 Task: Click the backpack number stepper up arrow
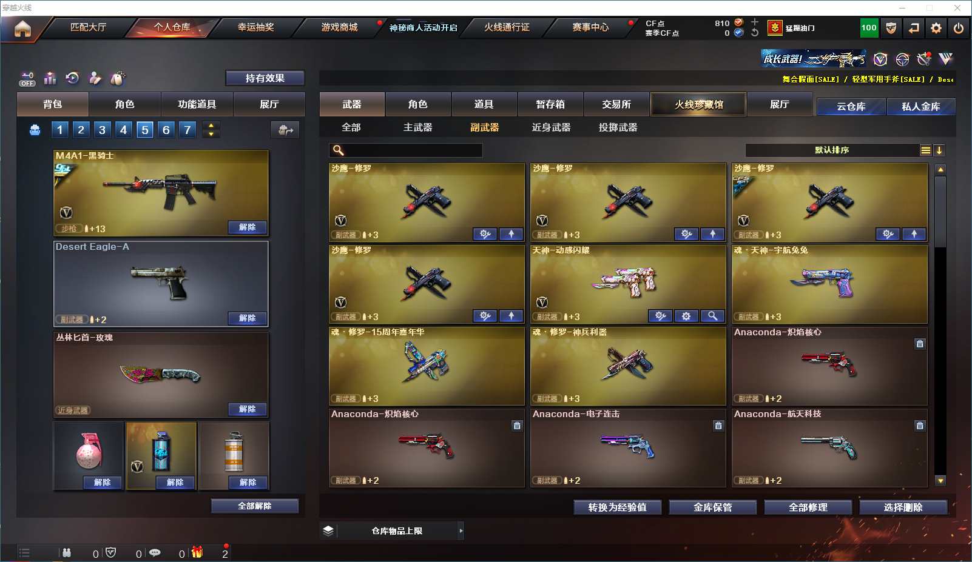[211, 125]
